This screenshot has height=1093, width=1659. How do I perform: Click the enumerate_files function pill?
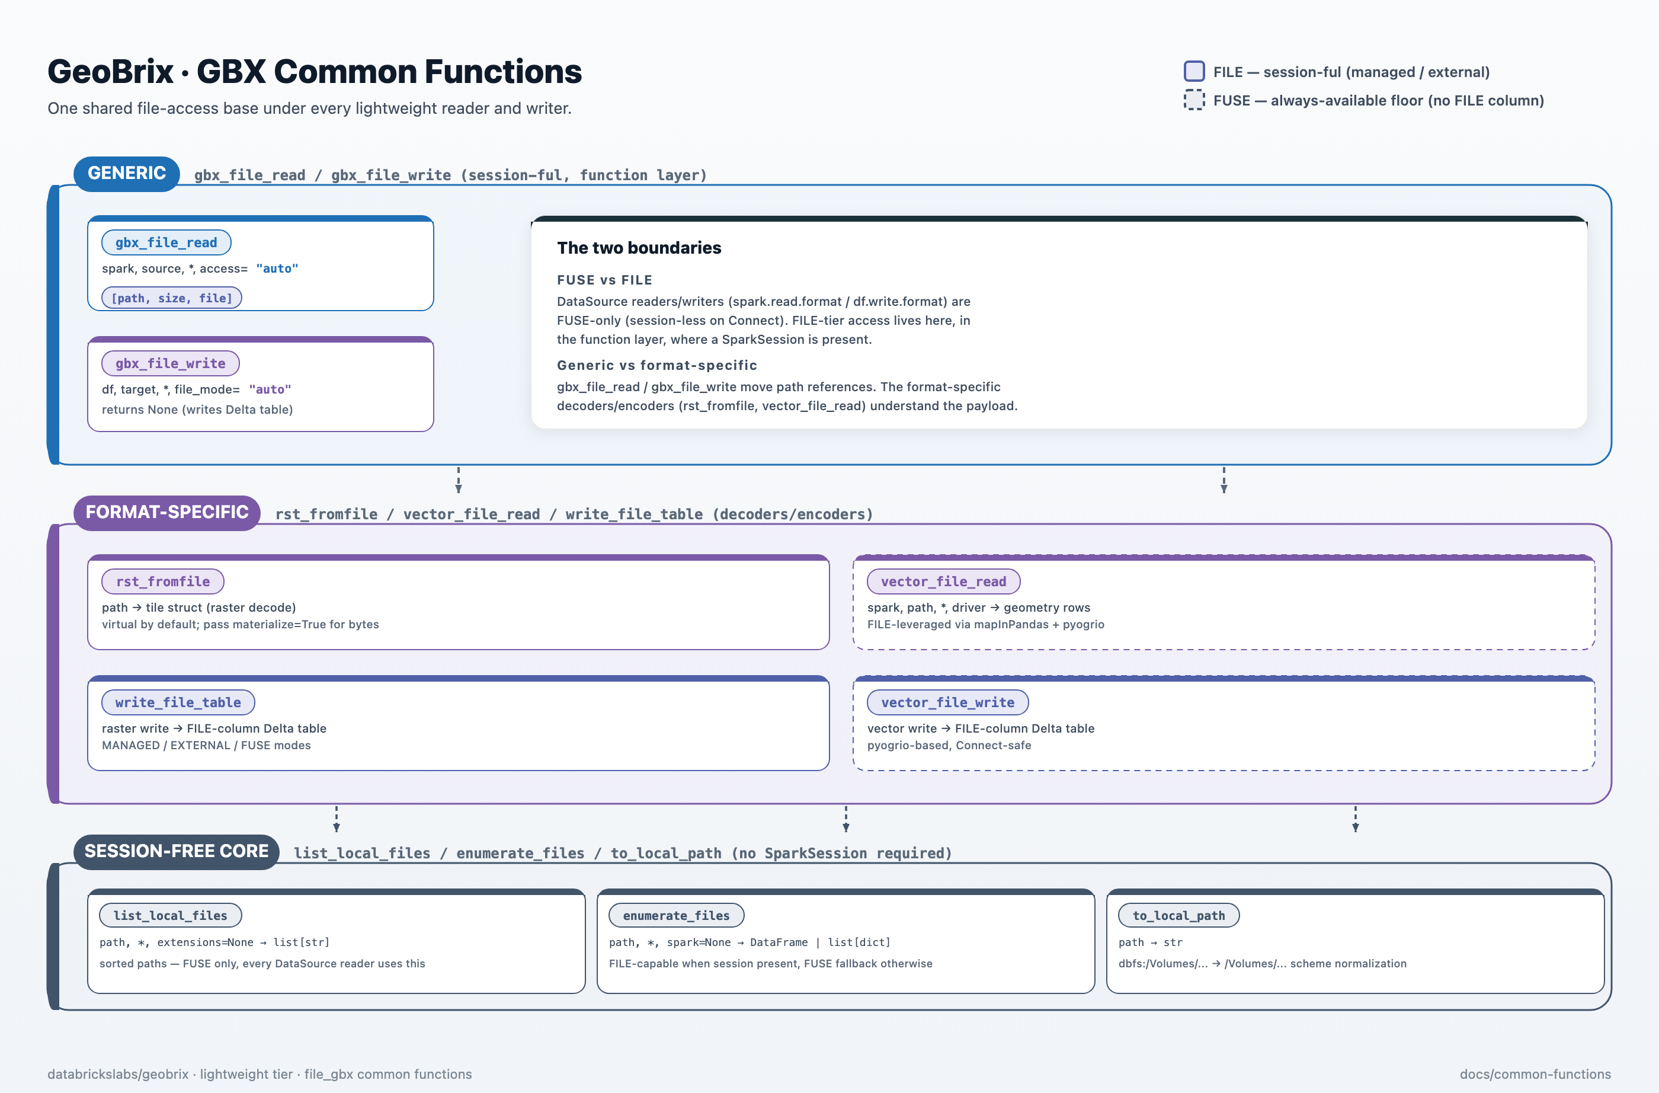tap(676, 915)
